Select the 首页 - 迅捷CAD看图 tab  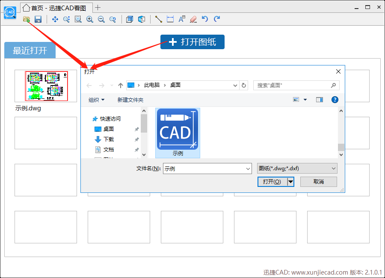pos(57,8)
